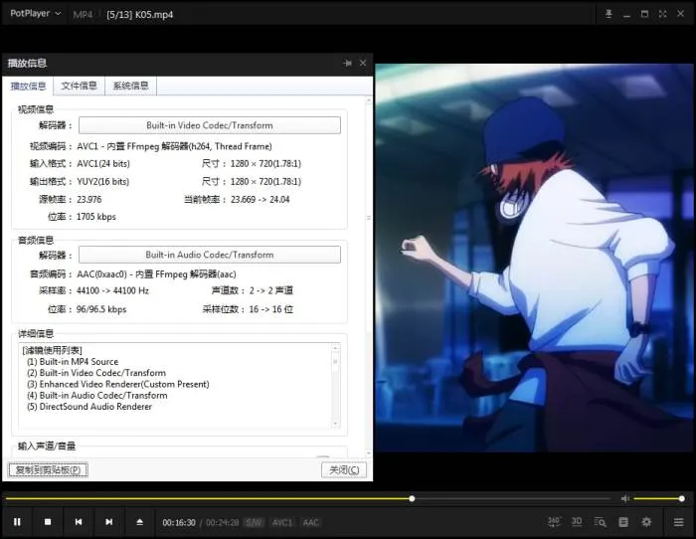Click the S/W decoder indicator

(254, 522)
